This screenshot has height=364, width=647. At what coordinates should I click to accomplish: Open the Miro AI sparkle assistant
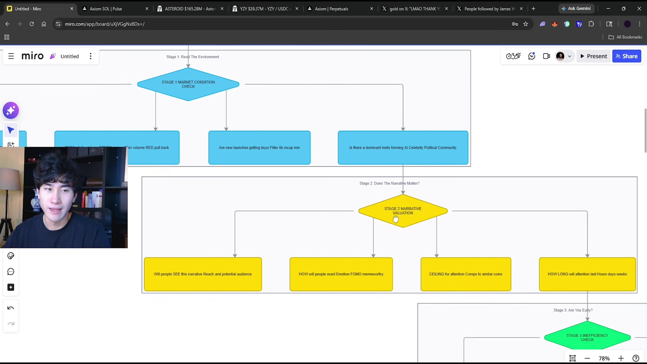point(11,110)
